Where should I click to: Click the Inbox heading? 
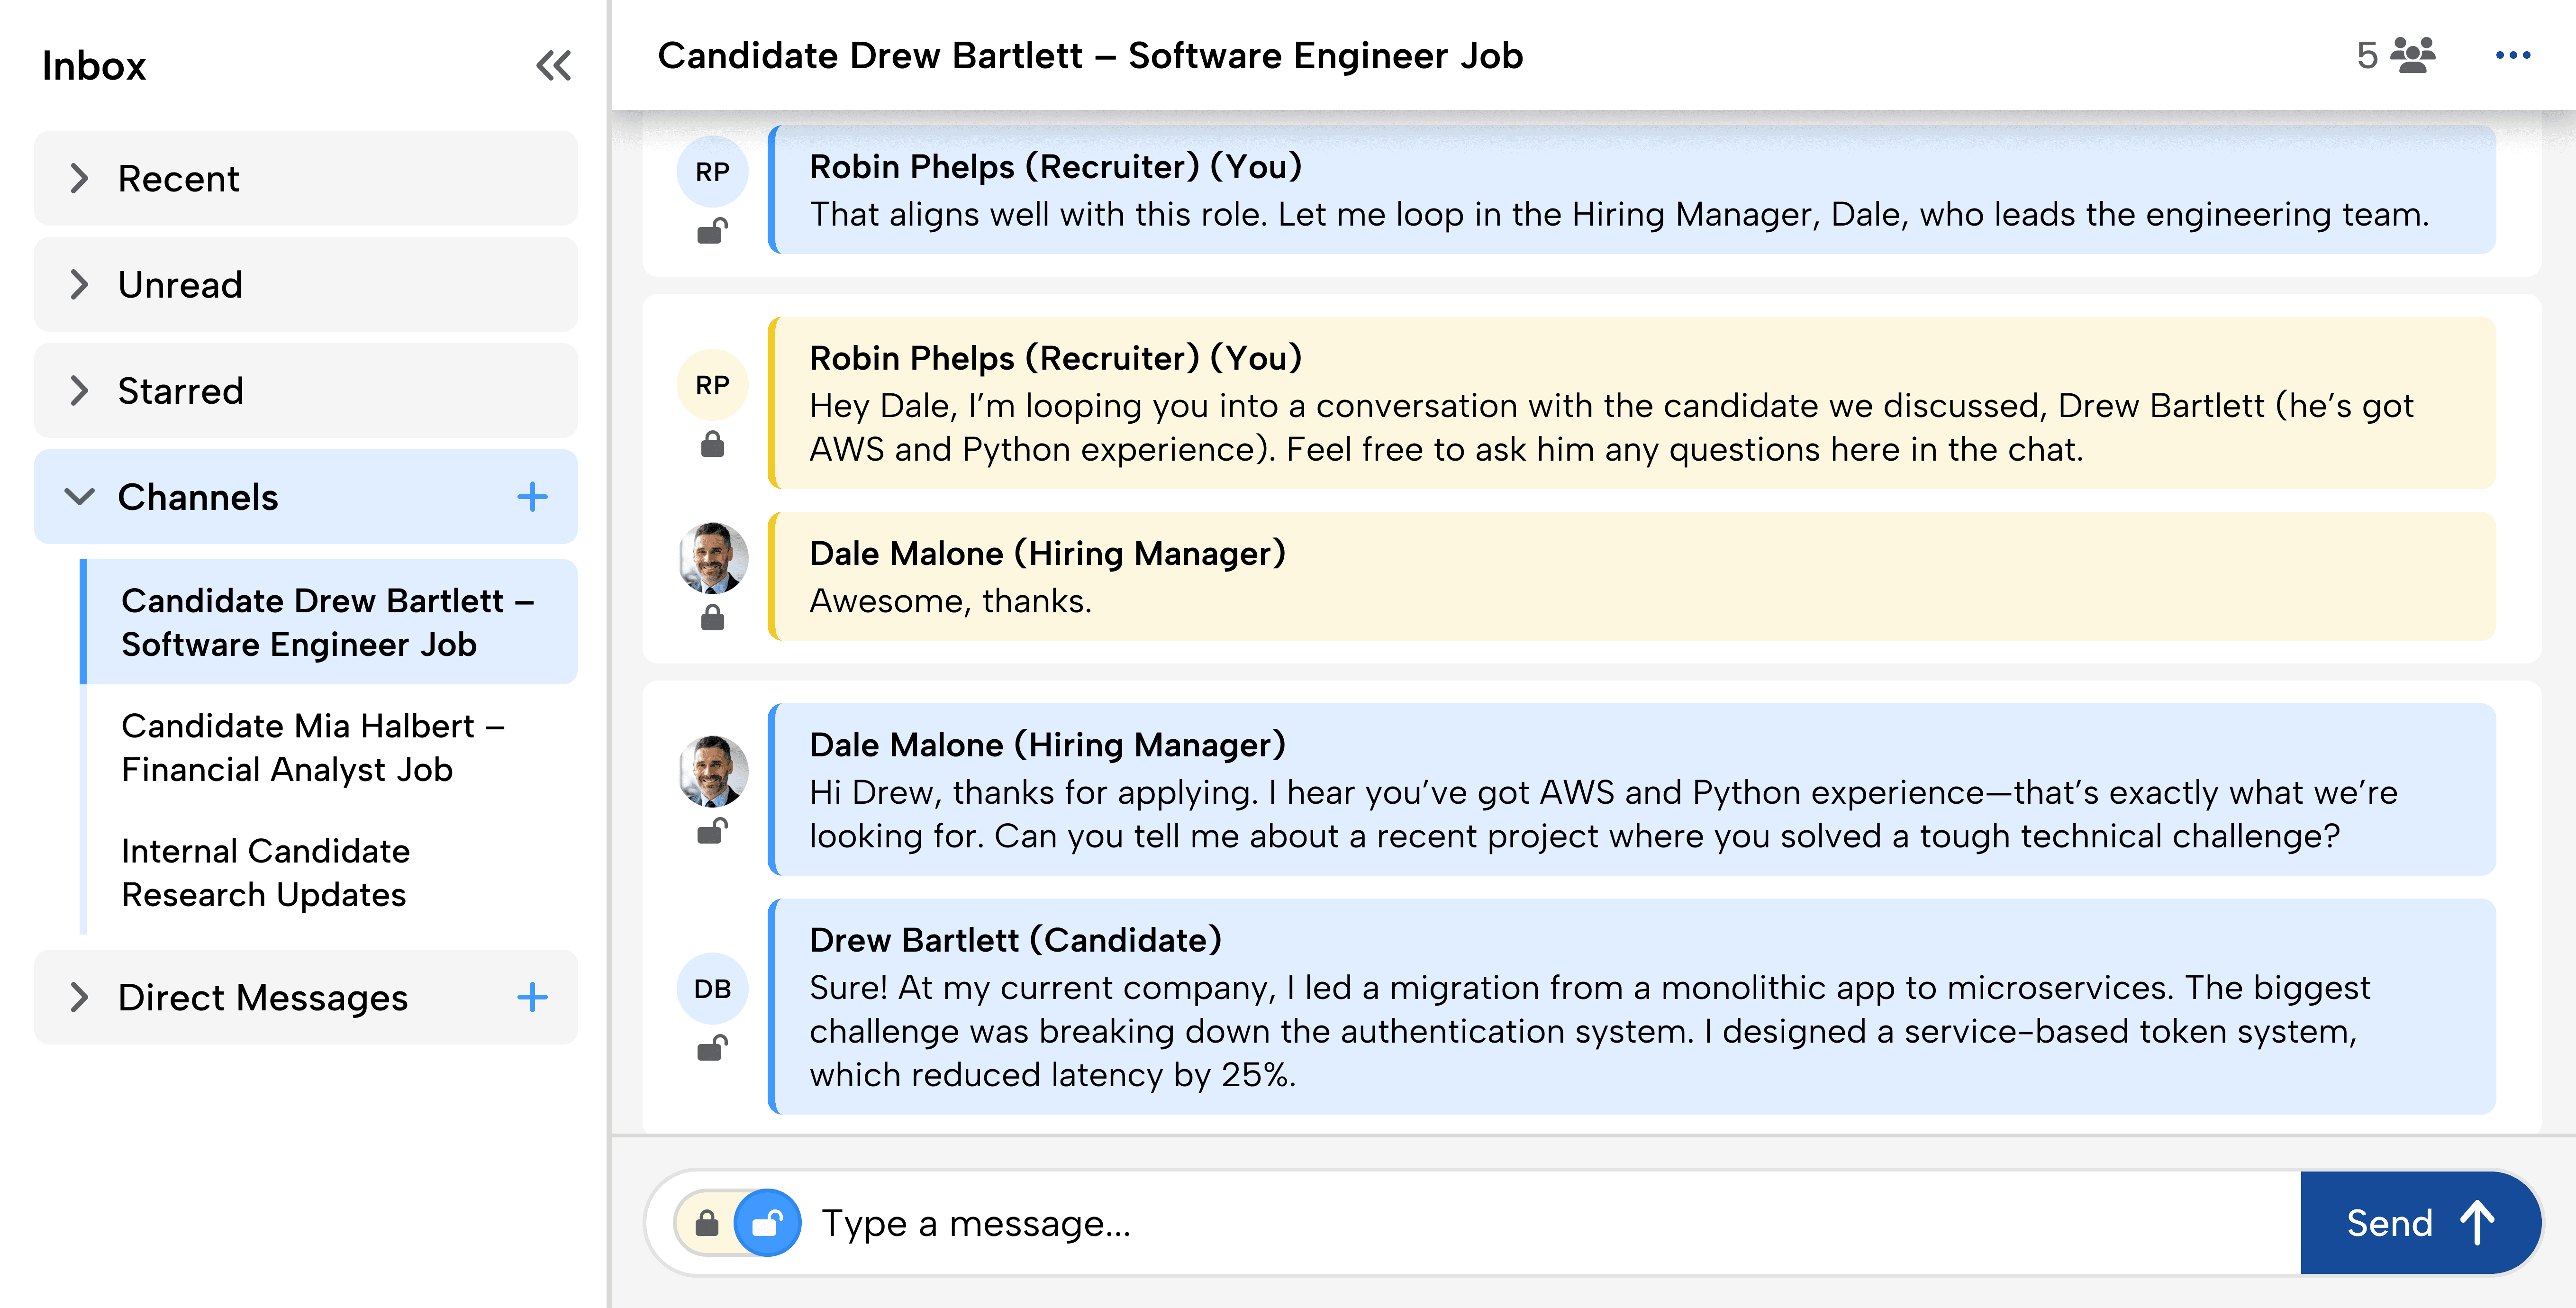pyautogui.click(x=94, y=66)
